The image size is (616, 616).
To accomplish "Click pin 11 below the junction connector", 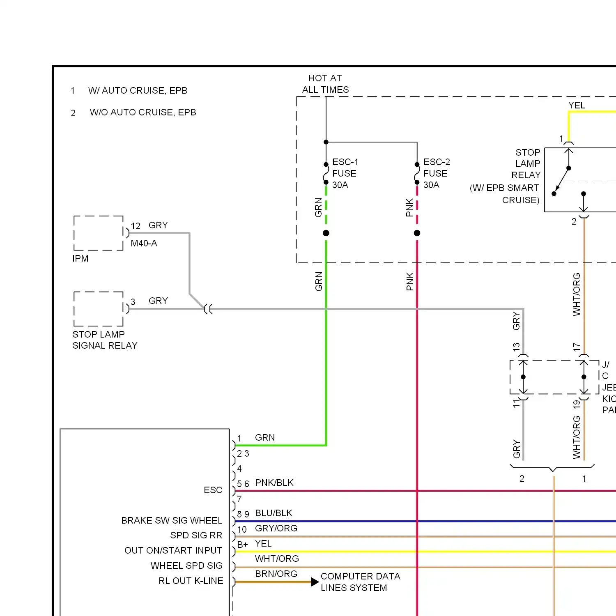I will 516,404.
